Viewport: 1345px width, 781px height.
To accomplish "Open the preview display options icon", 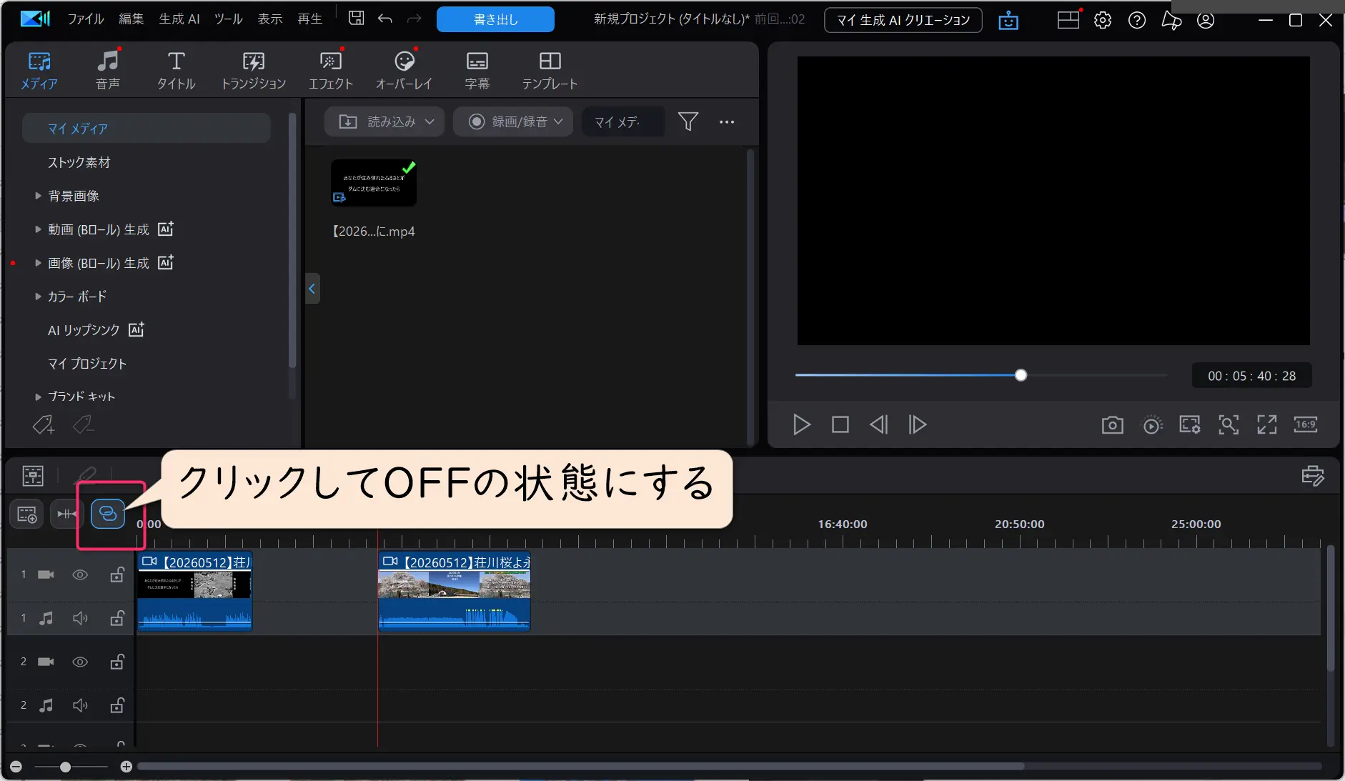I will point(1190,425).
